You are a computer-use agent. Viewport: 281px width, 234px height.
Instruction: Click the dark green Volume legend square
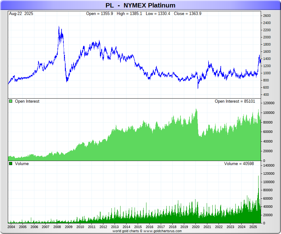(x=11, y=164)
